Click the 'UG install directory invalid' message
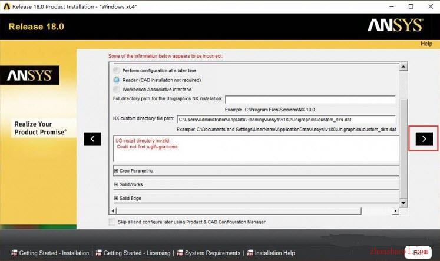The image size is (440, 261). [x=143, y=141]
